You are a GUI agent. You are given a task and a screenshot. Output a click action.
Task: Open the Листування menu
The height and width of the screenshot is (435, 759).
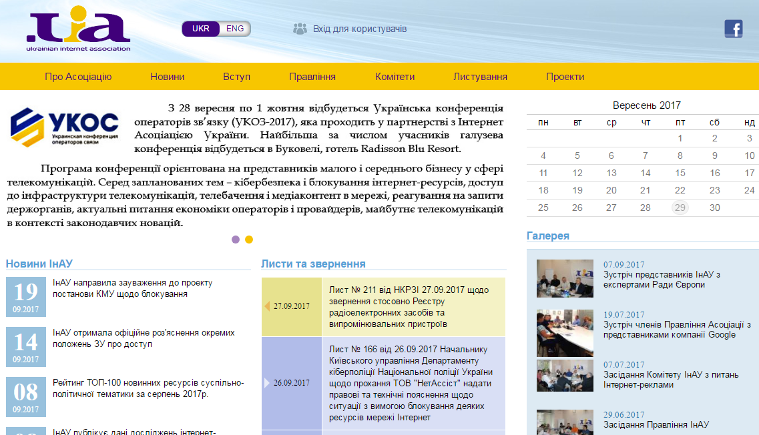click(480, 77)
